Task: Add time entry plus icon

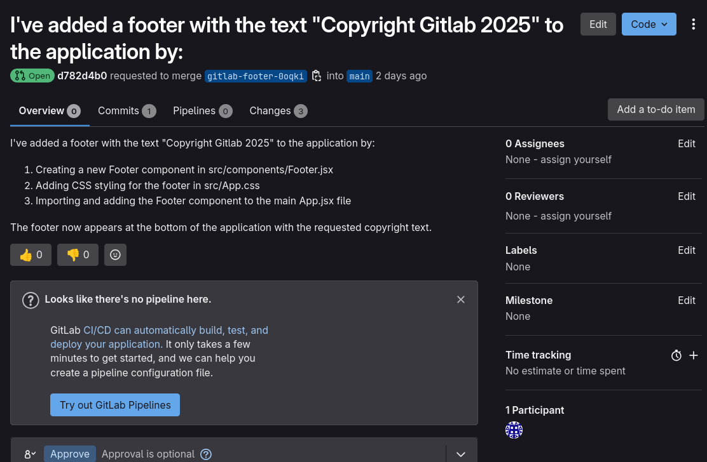Action: coord(694,355)
